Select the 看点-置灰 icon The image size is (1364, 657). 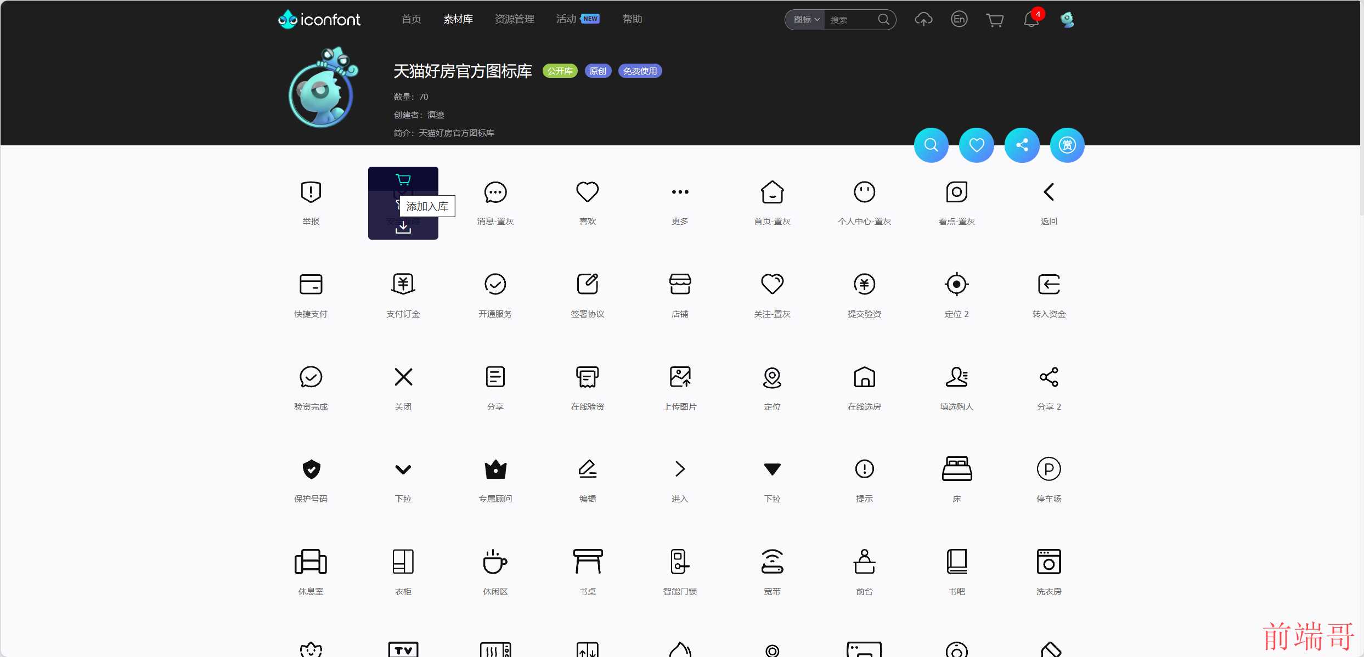(x=956, y=192)
